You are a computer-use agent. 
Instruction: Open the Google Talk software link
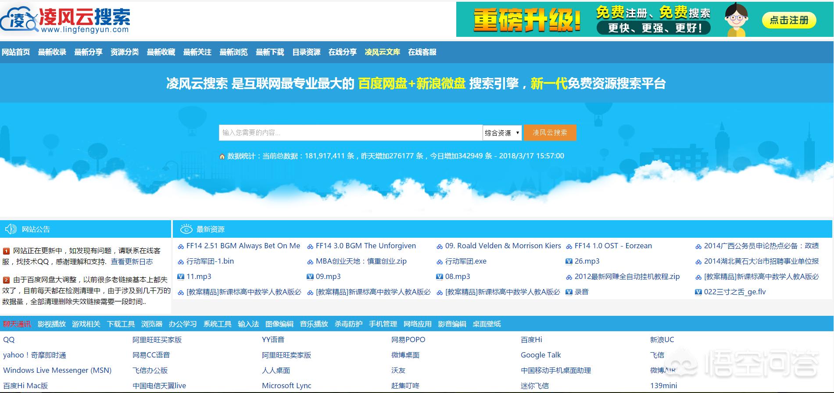[540, 355]
